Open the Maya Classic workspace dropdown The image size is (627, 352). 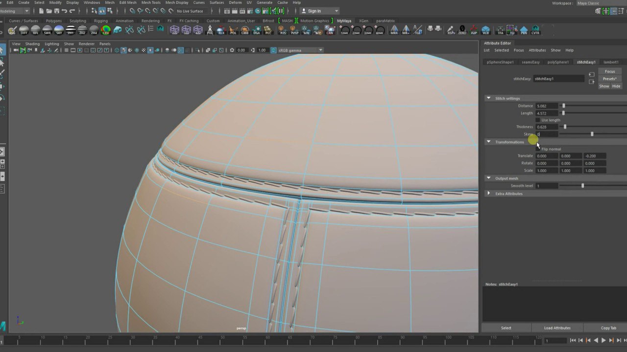pyautogui.click(x=601, y=3)
